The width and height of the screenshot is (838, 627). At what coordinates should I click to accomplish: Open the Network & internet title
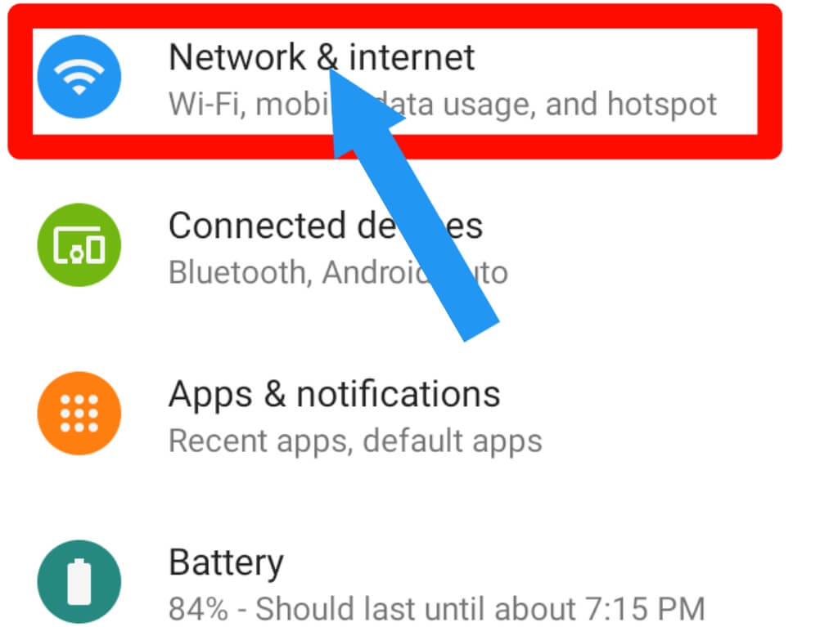(x=321, y=57)
